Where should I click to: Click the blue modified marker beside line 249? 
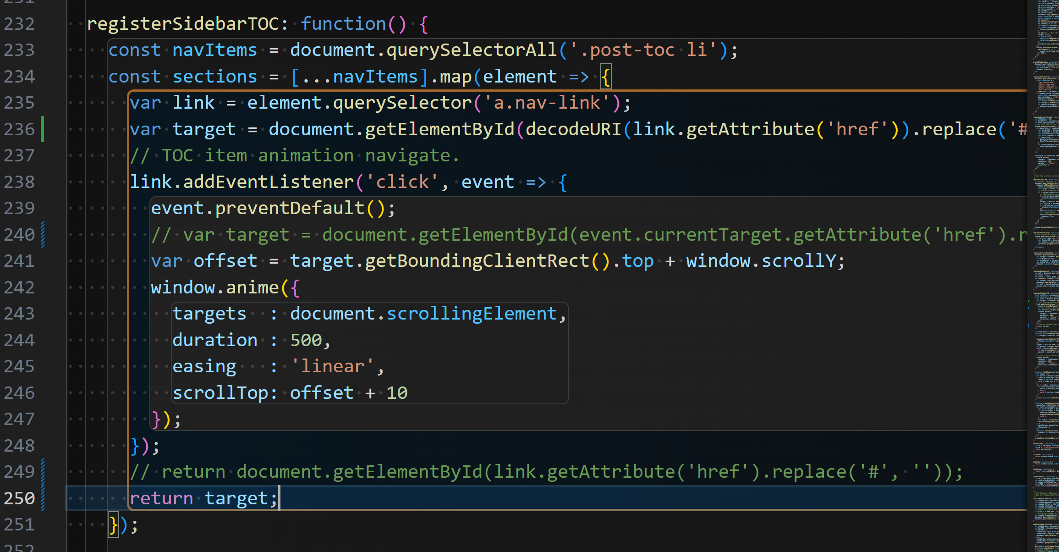(43, 472)
